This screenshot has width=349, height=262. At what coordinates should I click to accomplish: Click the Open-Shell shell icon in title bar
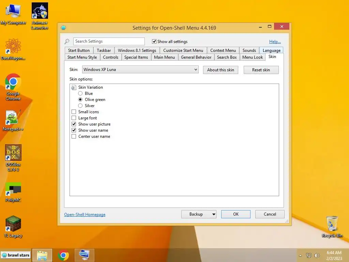[63, 28]
